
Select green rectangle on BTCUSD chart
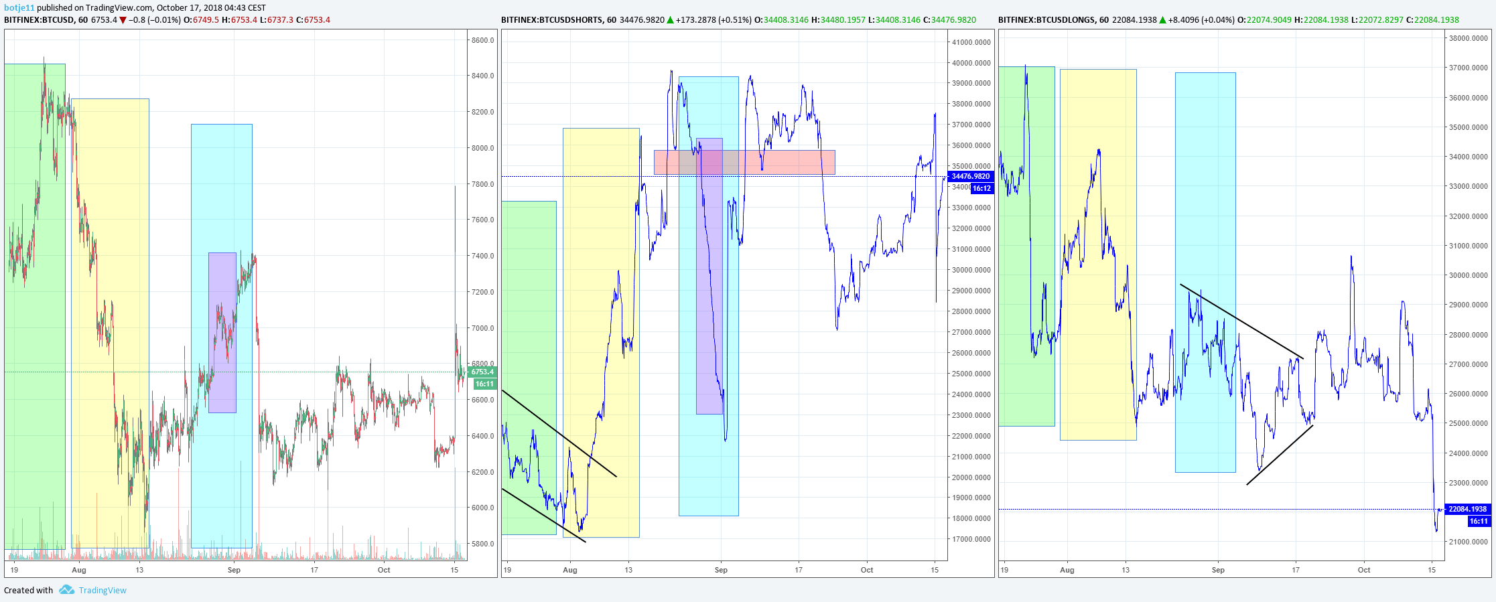coord(35,307)
